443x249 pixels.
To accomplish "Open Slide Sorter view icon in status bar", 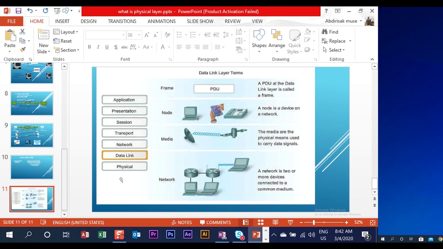I will pos(261,222).
